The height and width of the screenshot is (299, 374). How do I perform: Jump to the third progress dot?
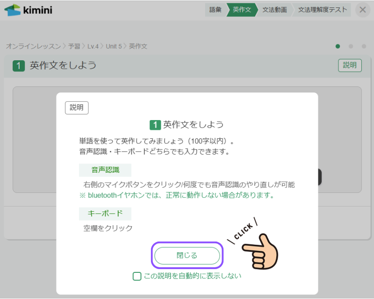coord(364,46)
